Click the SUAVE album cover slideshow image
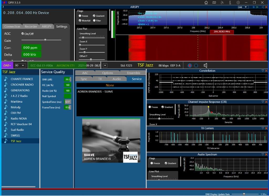 (x=111, y=140)
